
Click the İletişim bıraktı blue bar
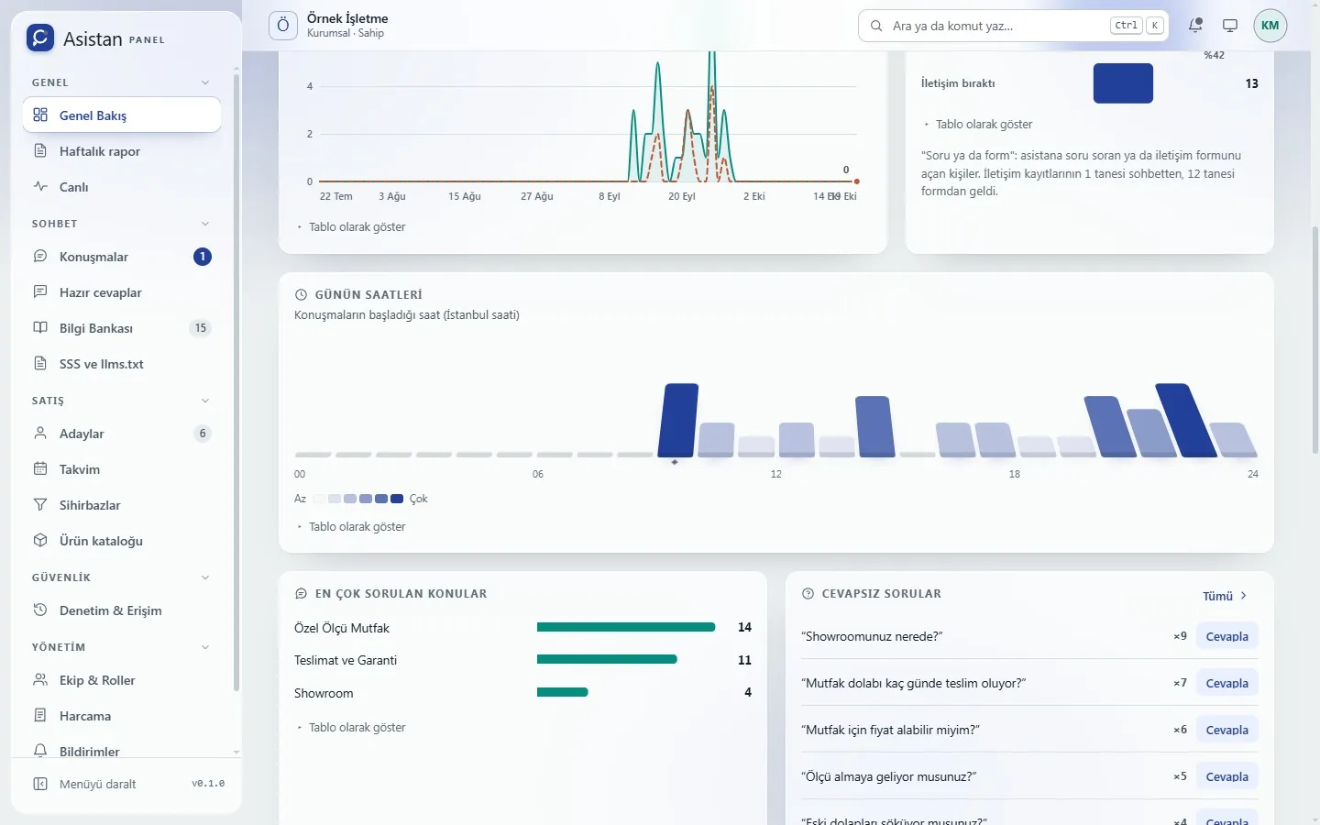(1123, 83)
